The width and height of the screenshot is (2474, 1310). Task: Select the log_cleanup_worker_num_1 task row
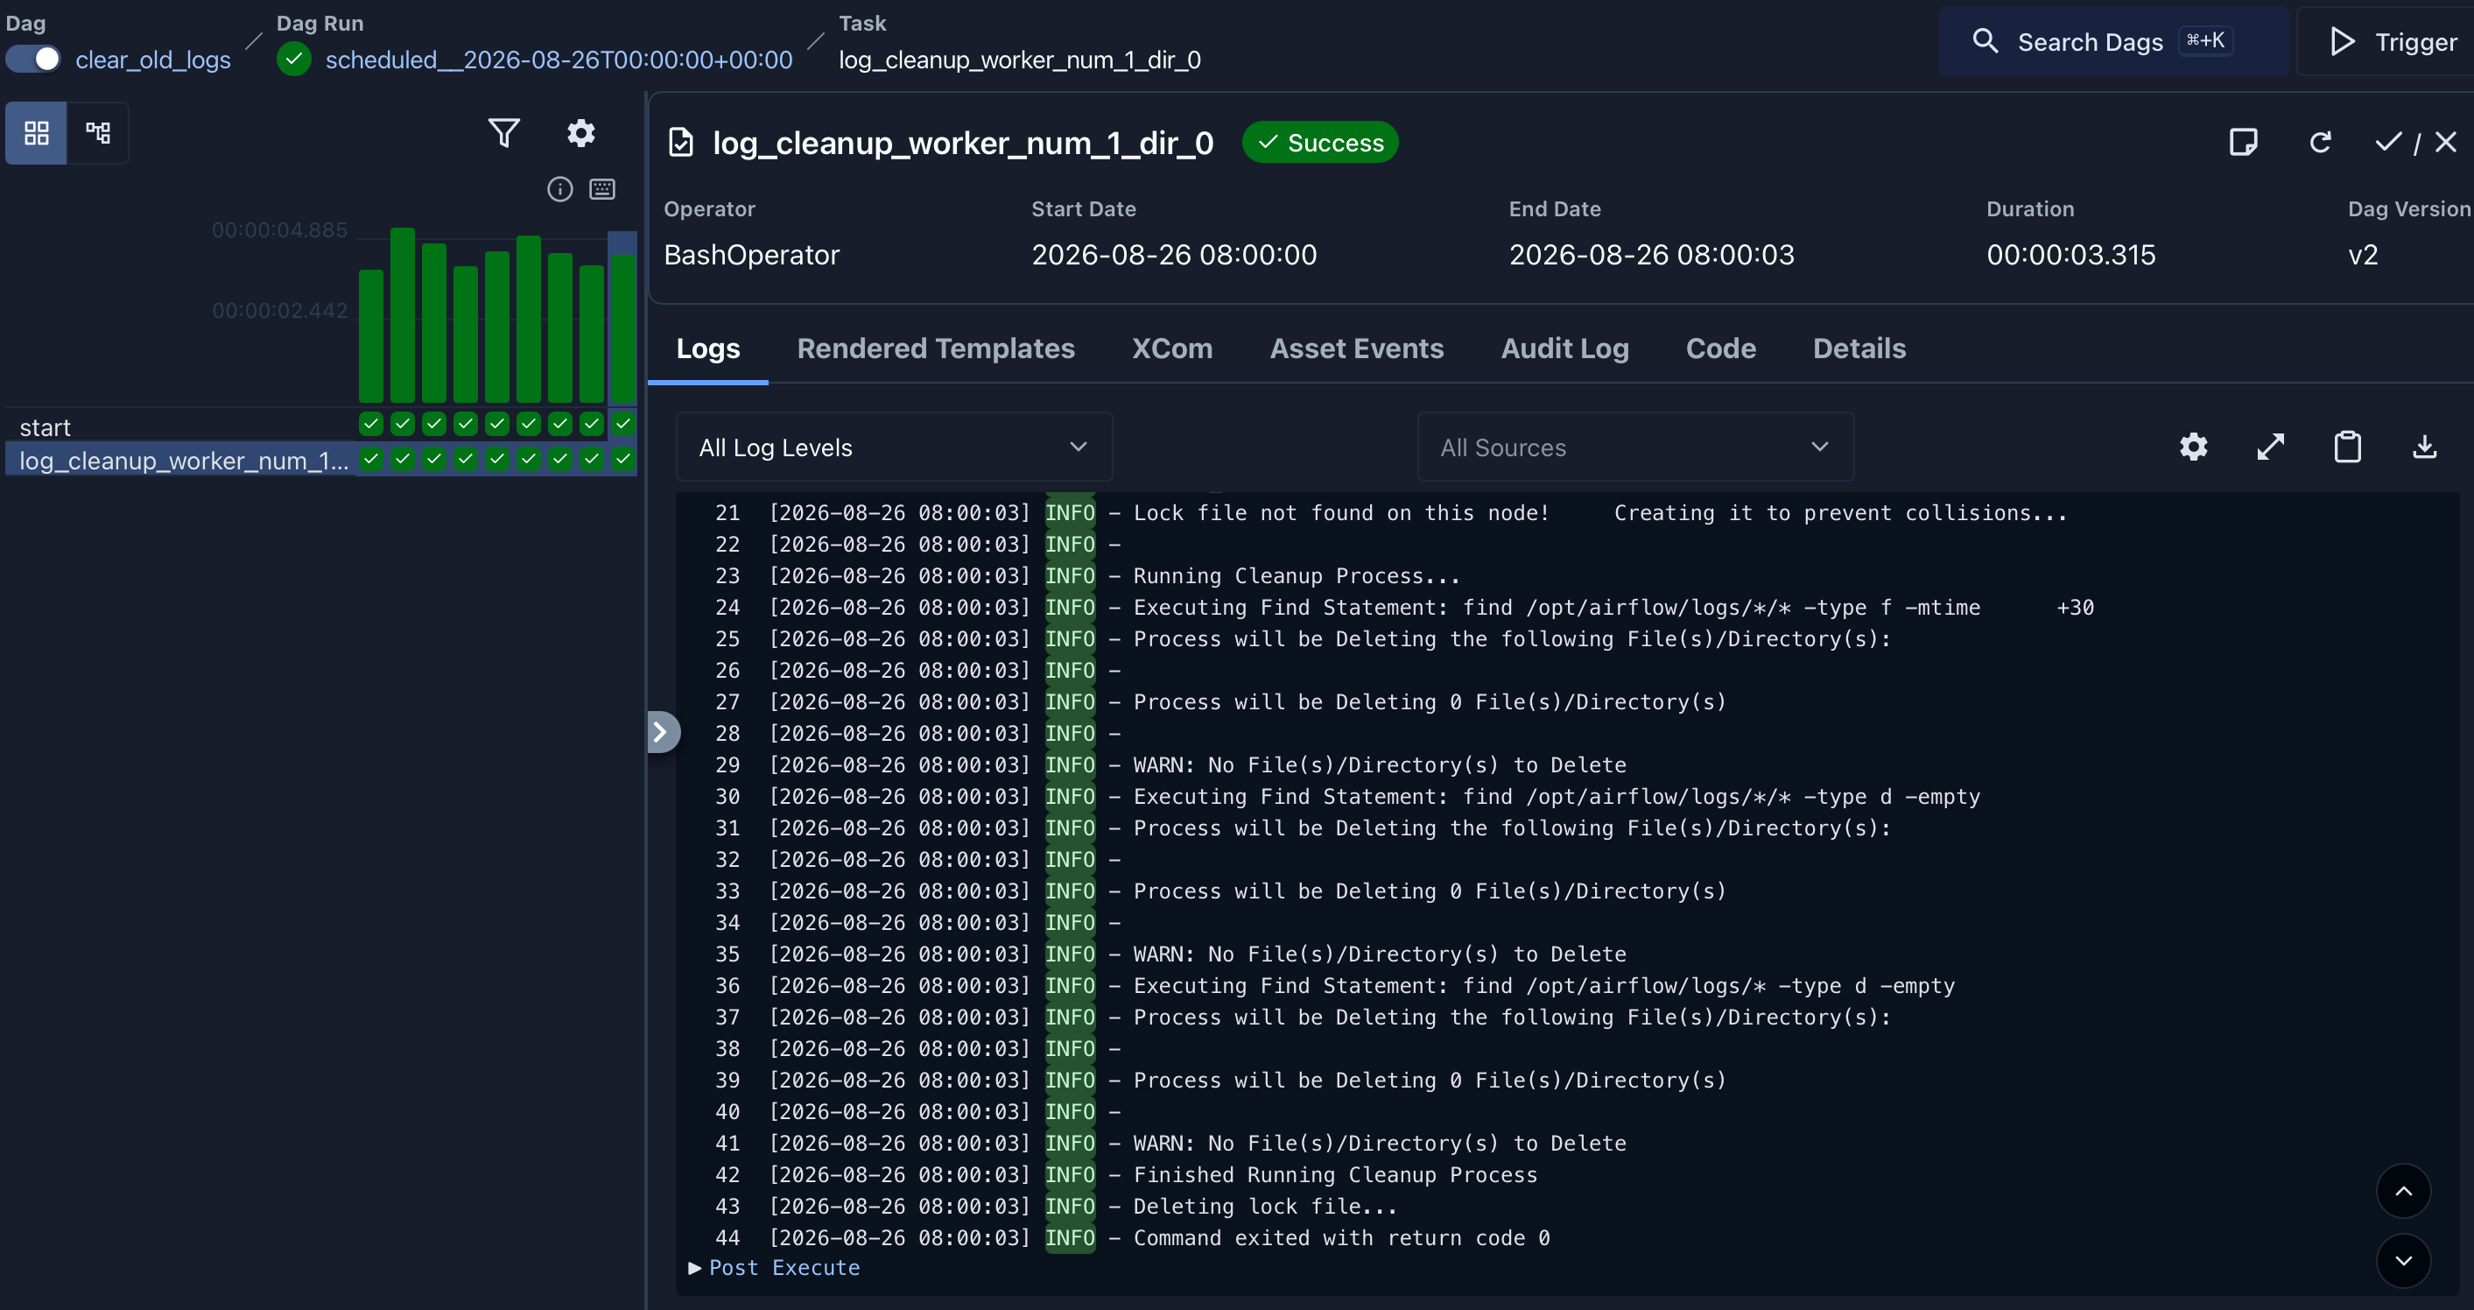182,460
